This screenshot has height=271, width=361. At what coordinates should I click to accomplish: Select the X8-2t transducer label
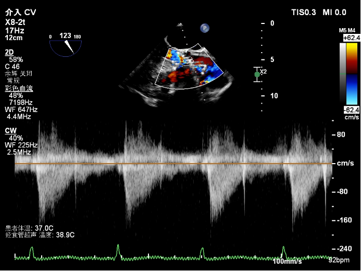(15, 22)
